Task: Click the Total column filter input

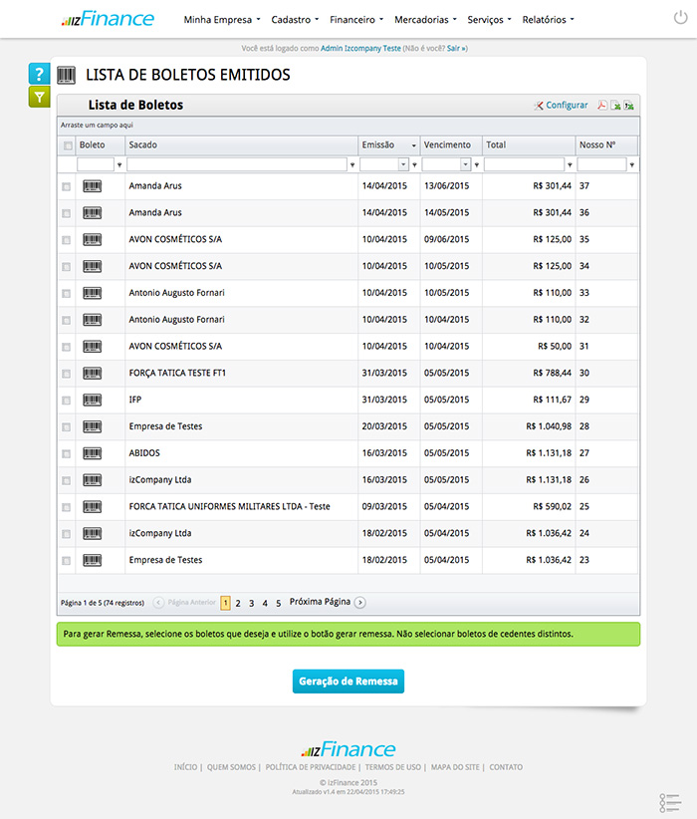Action: (524, 164)
